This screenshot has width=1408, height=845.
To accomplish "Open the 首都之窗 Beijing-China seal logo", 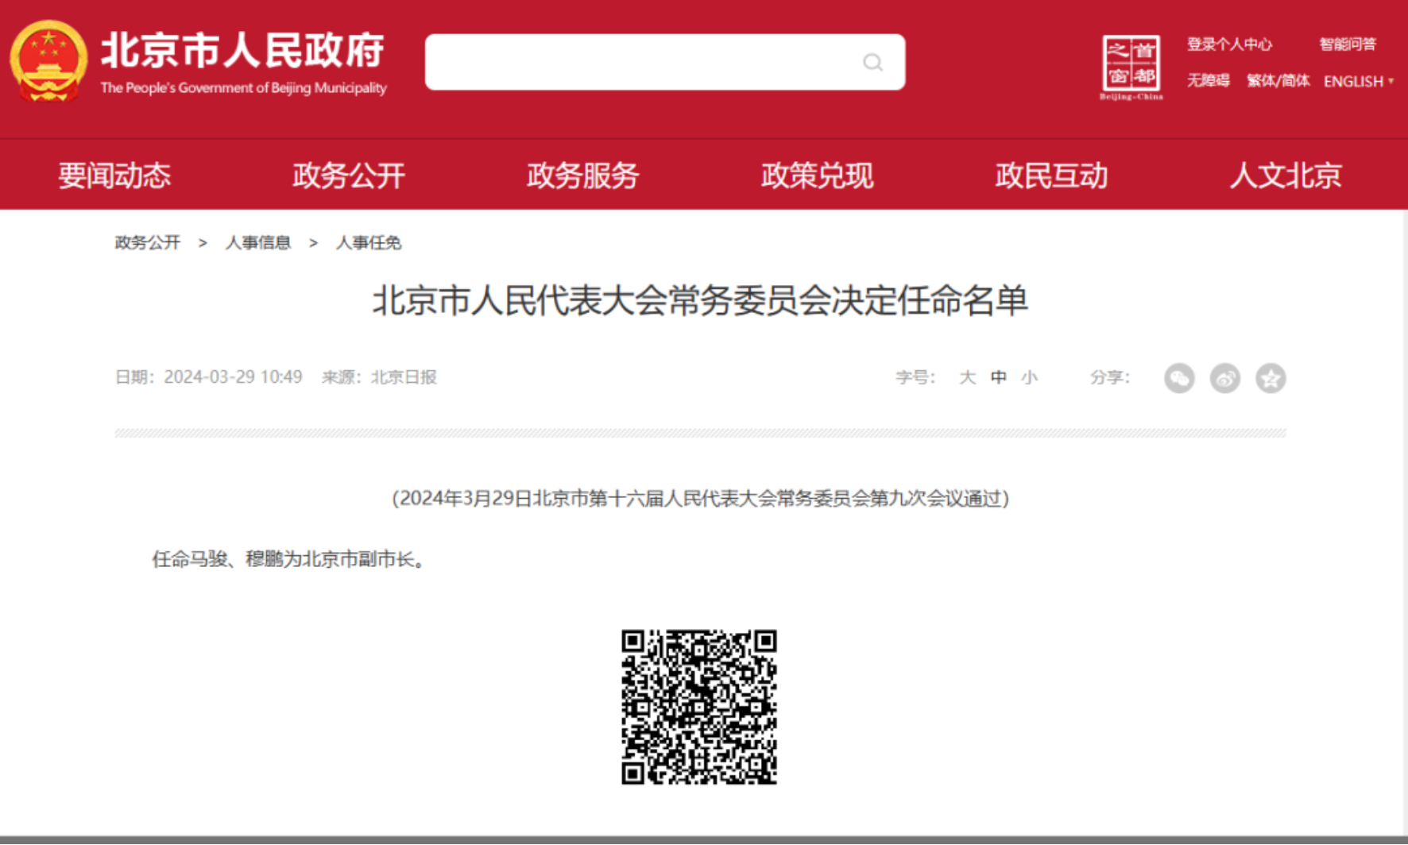I will click(x=1131, y=67).
